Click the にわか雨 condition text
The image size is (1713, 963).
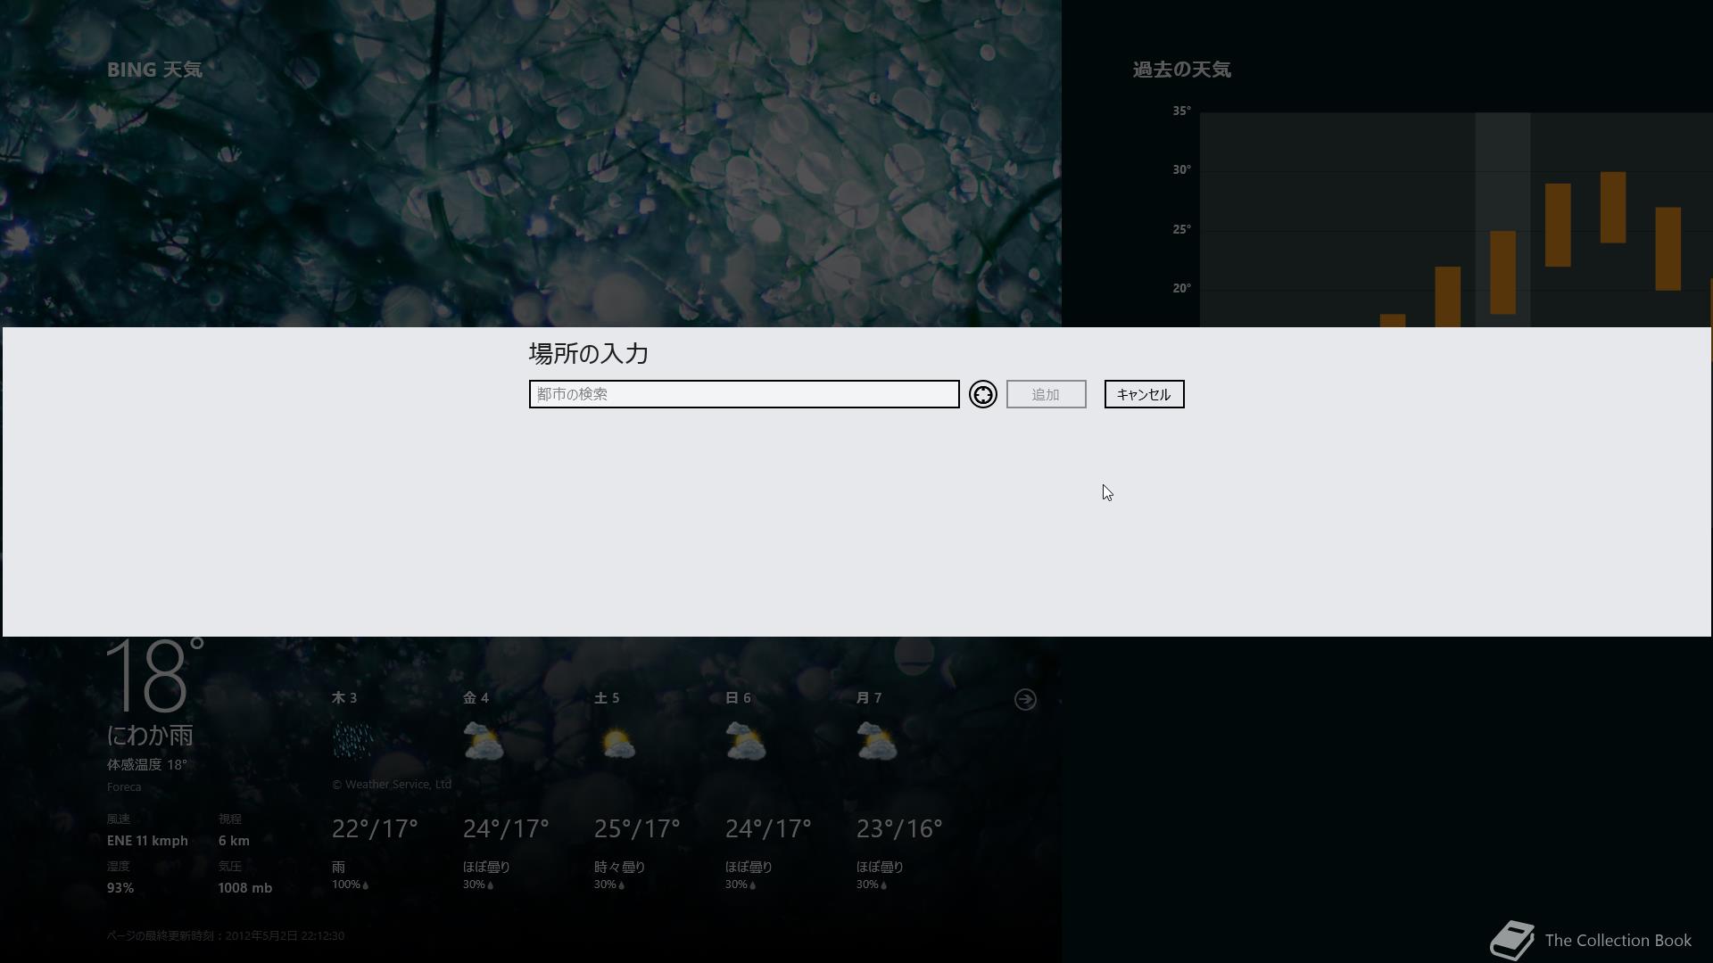tap(150, 735)
